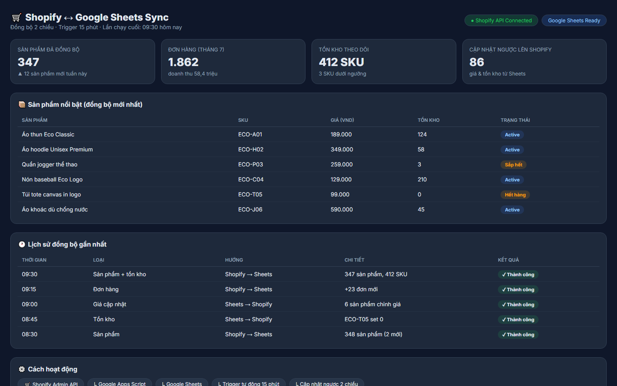The width and height of the screenshot is (617, 386).
Task: Click the Hết hàng badge for Túi tote canvas
Action: click(515, 195)
